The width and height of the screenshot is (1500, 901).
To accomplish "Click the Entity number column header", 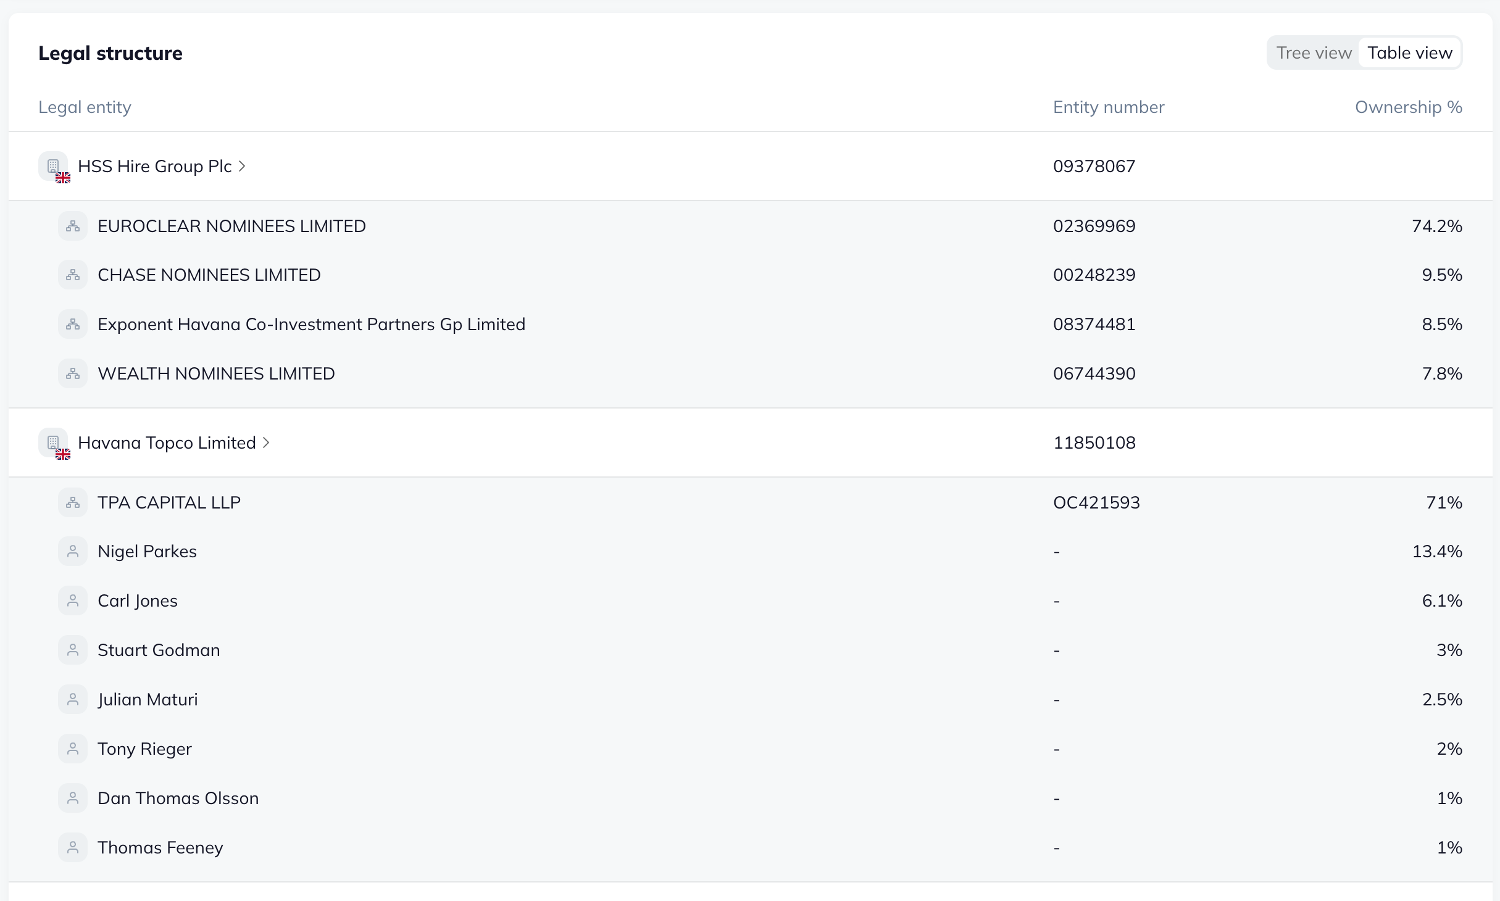I will [1108, 107].
